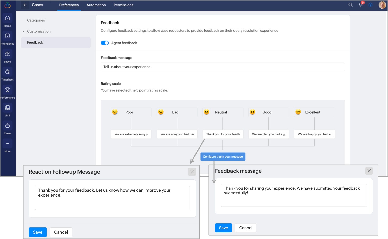The image size is (388, 239).
Task: Open the search magnifier icon
Action: pos(350,5)
